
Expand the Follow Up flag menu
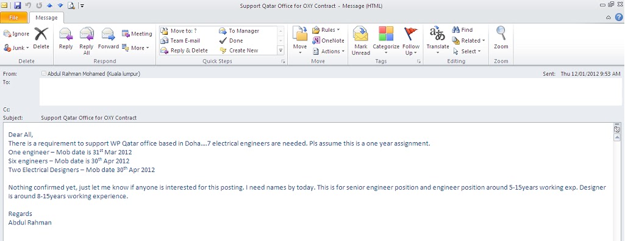pos(411,40)
